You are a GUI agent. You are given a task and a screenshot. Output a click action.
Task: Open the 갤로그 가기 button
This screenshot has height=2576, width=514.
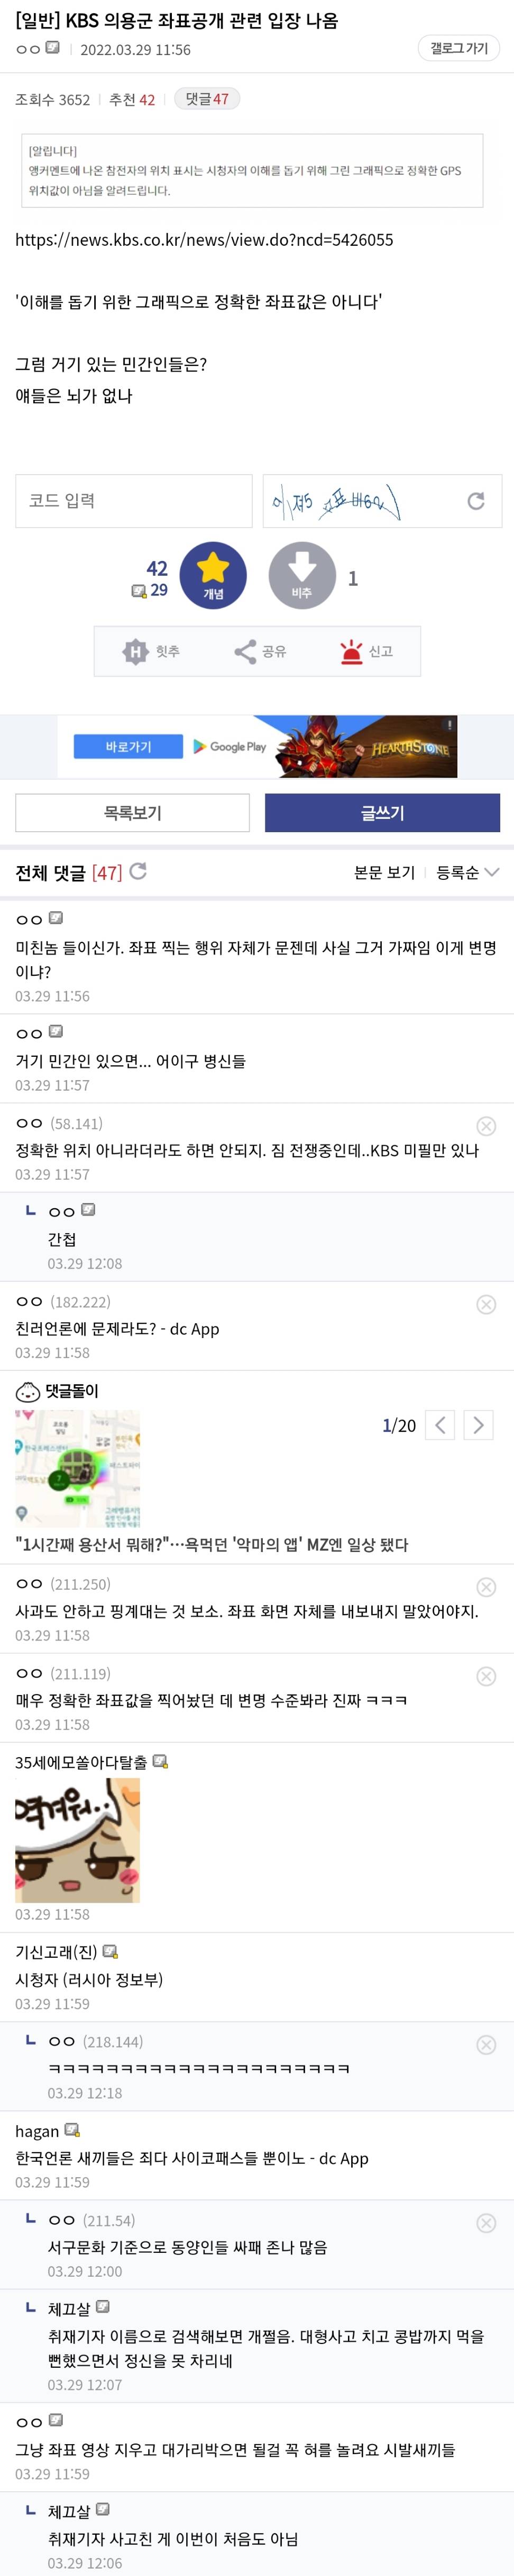coord(458,48)
